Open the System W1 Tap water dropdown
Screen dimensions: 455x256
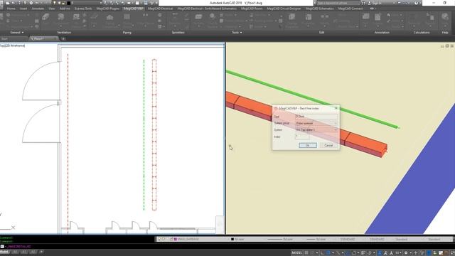click(316, 129)
